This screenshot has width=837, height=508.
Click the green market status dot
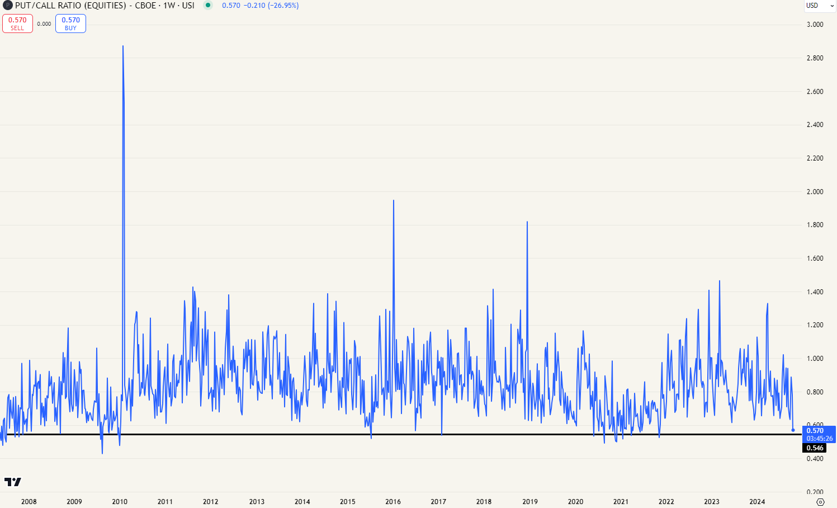(208, 6)
